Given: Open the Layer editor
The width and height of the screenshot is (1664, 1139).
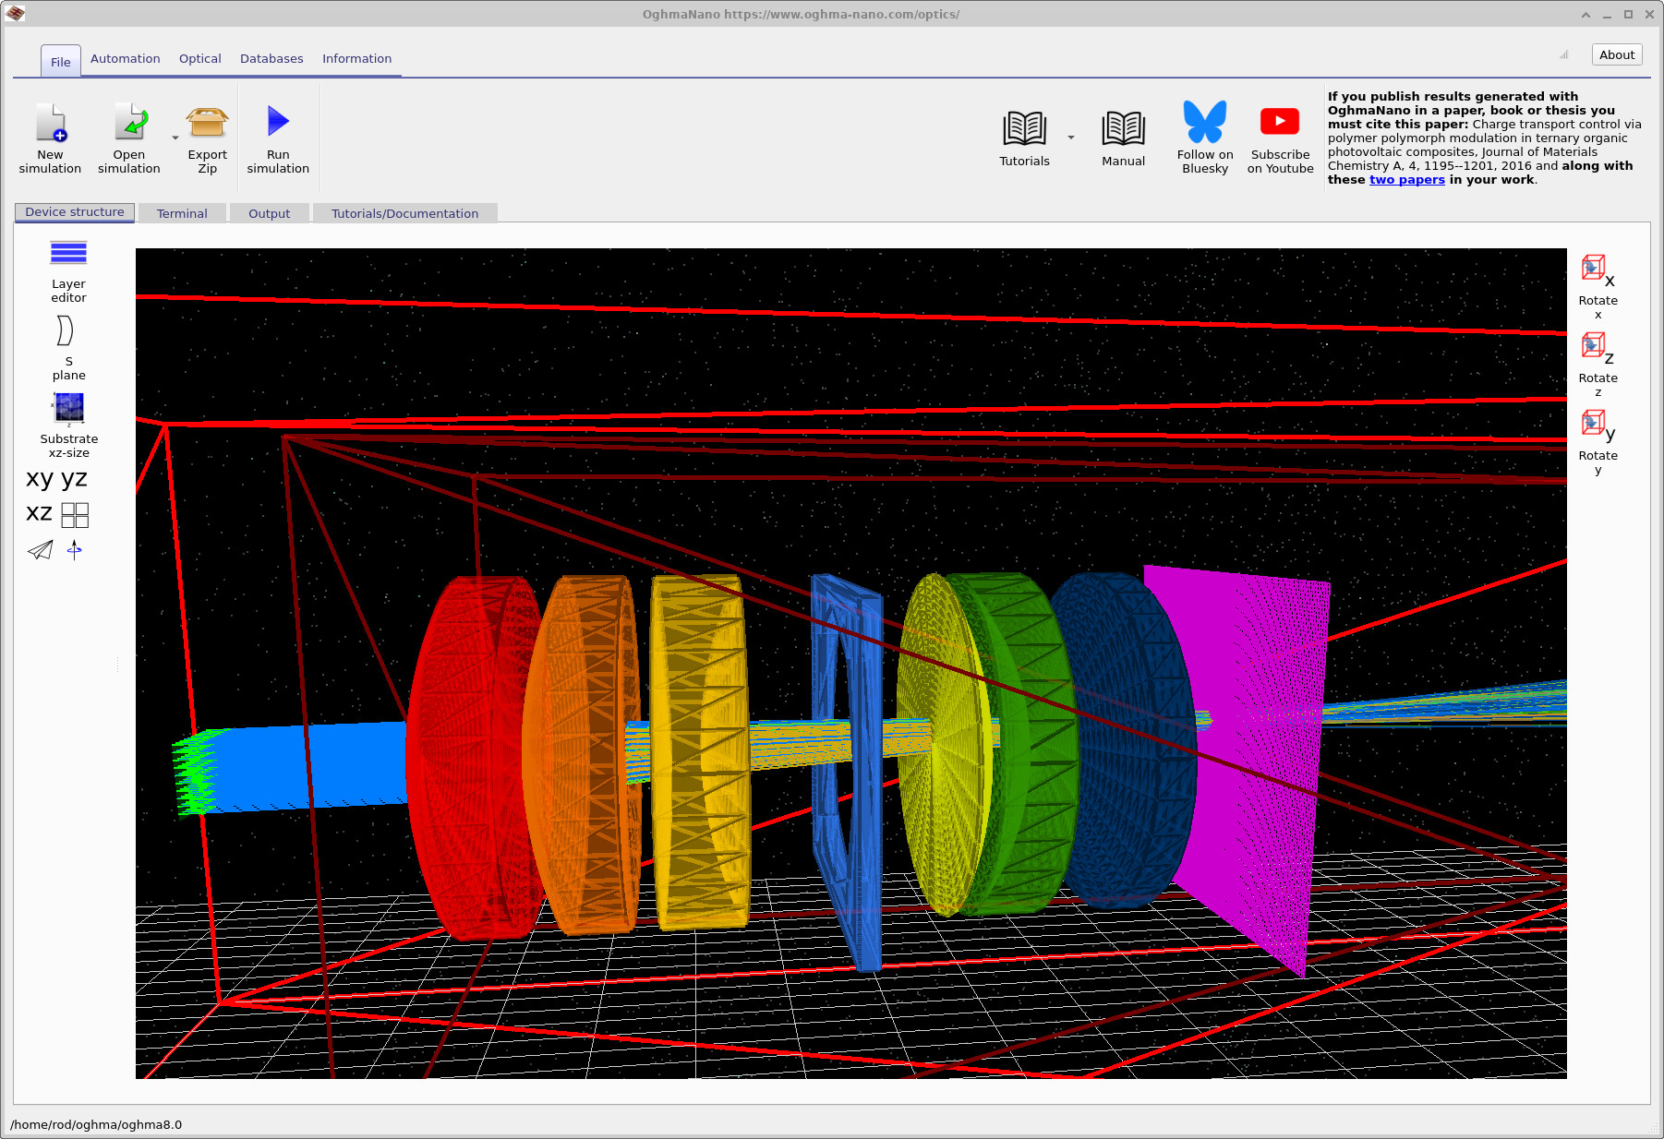Looking at the screenshot, I should click(68, 254).
